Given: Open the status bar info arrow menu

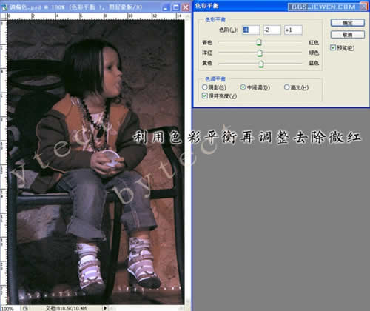Looking at the screenshot, I should [x=105, y=308].
